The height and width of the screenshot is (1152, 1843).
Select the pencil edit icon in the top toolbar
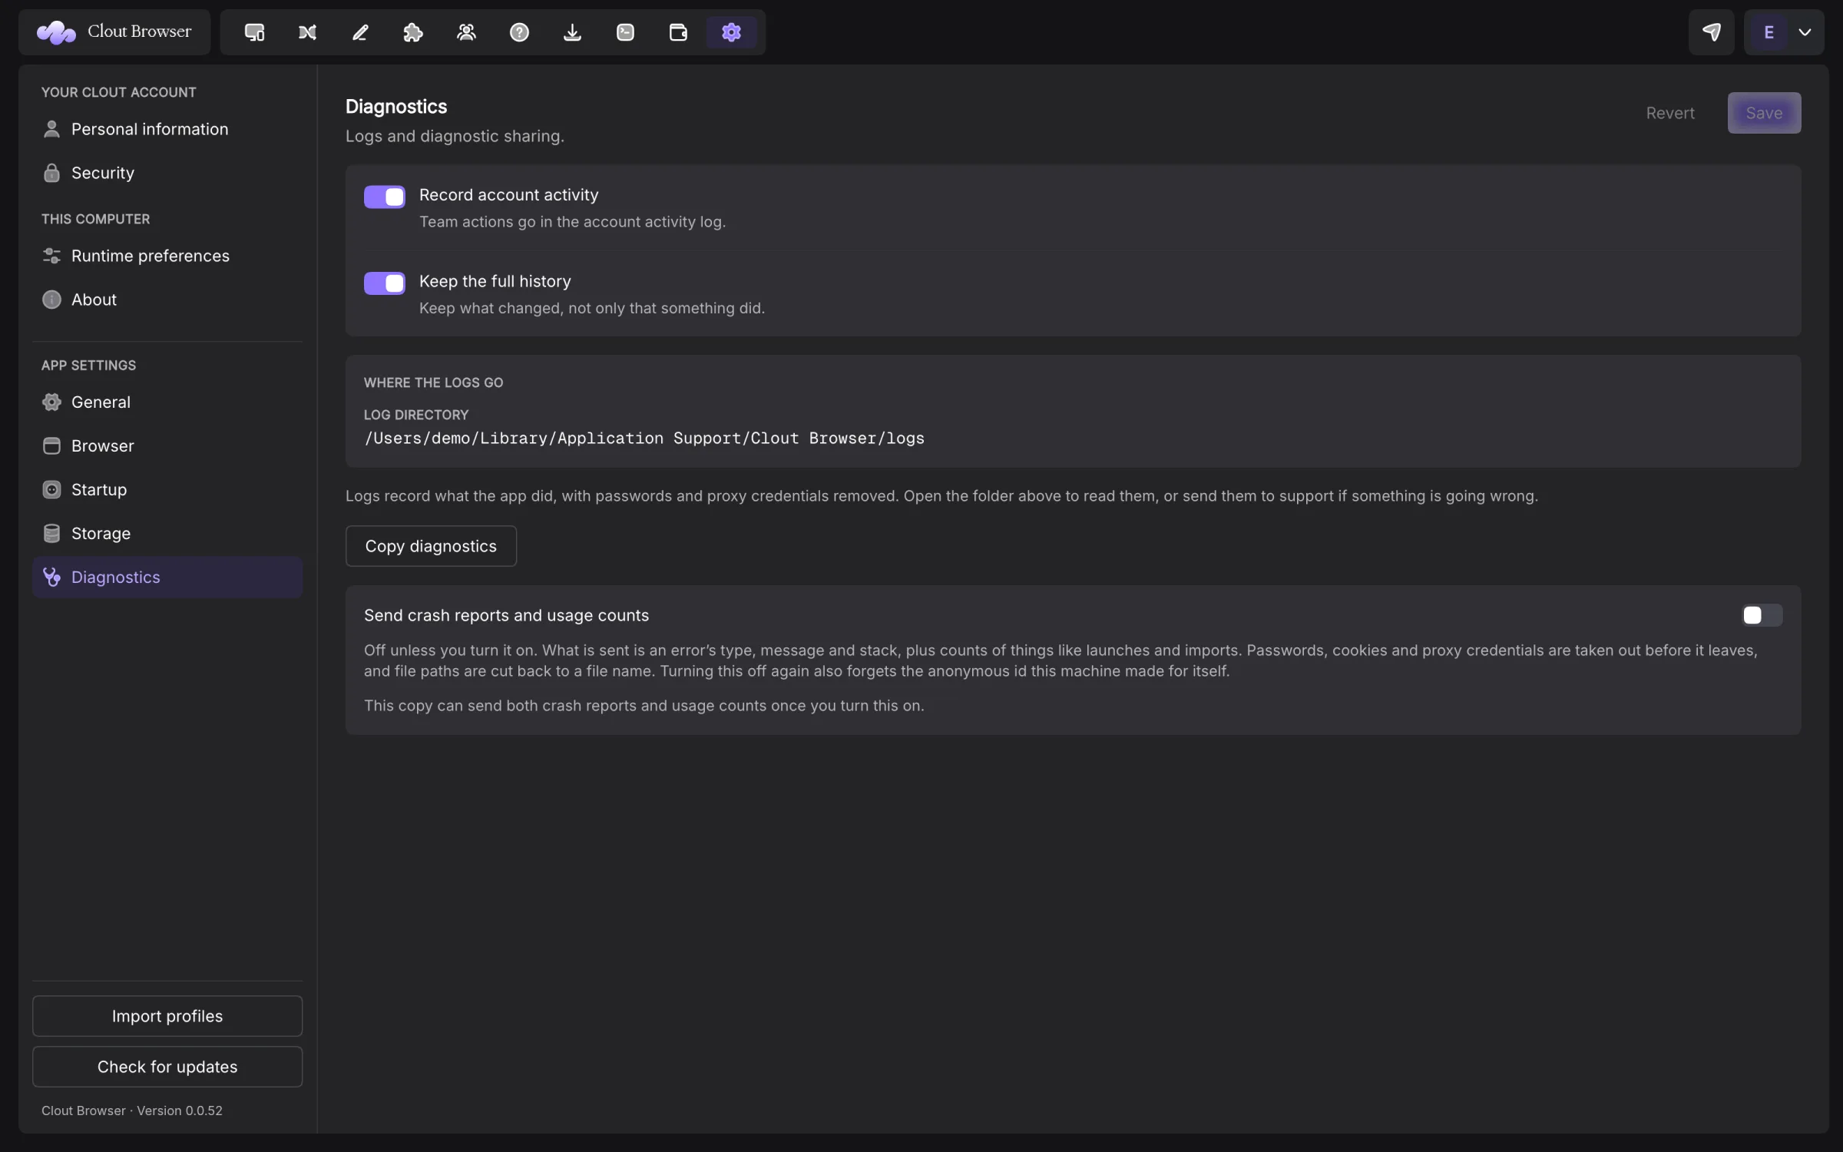pos(360,32)
